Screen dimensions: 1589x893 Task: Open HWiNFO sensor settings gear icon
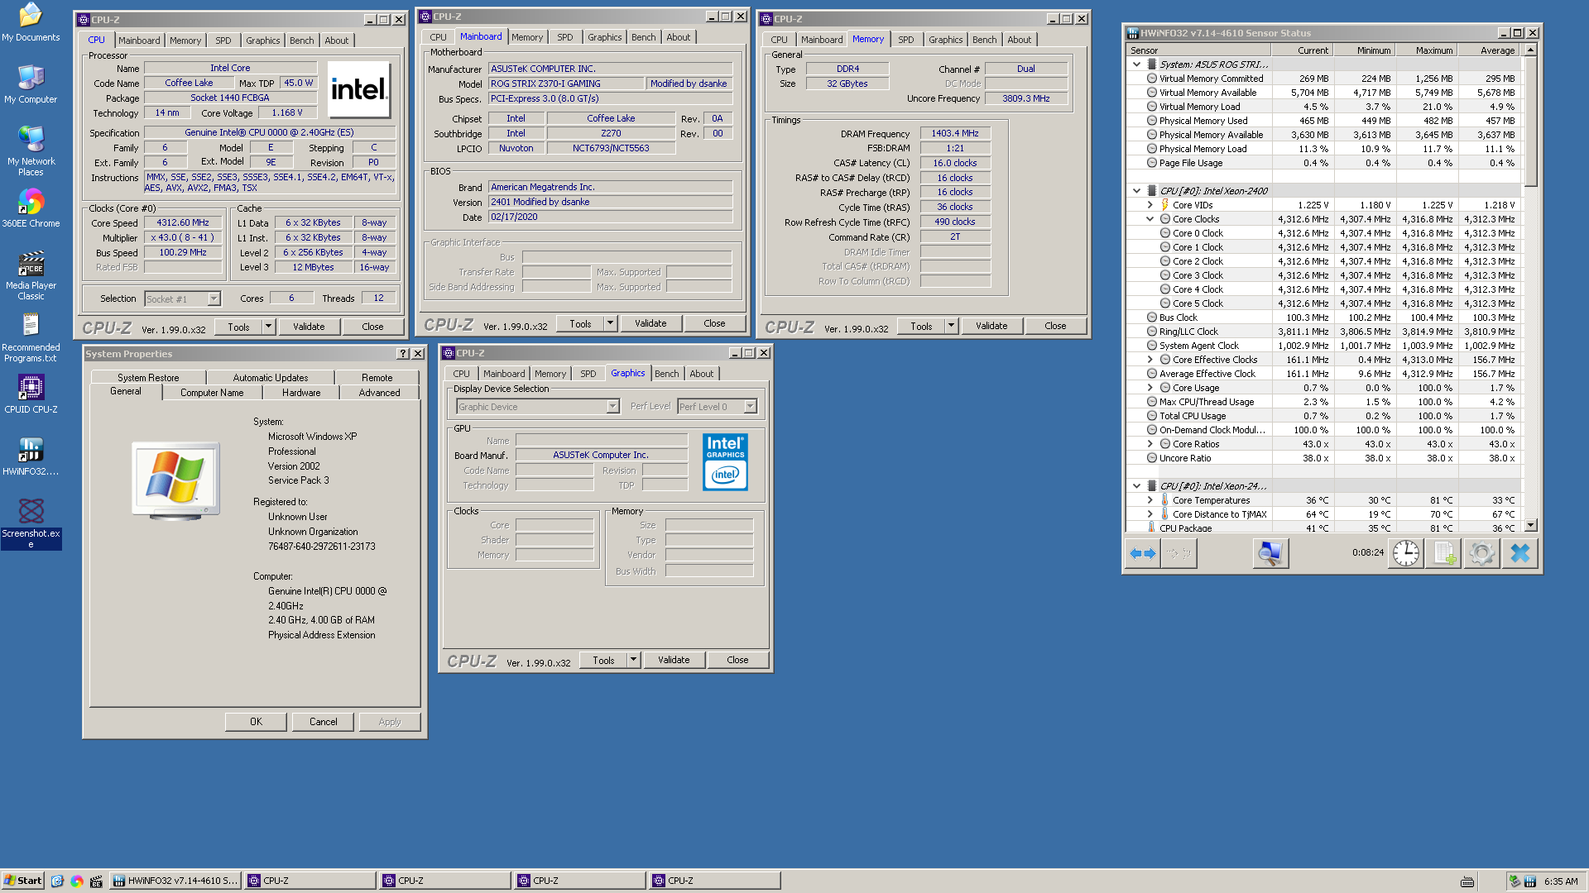click(x=1481, y=553)
